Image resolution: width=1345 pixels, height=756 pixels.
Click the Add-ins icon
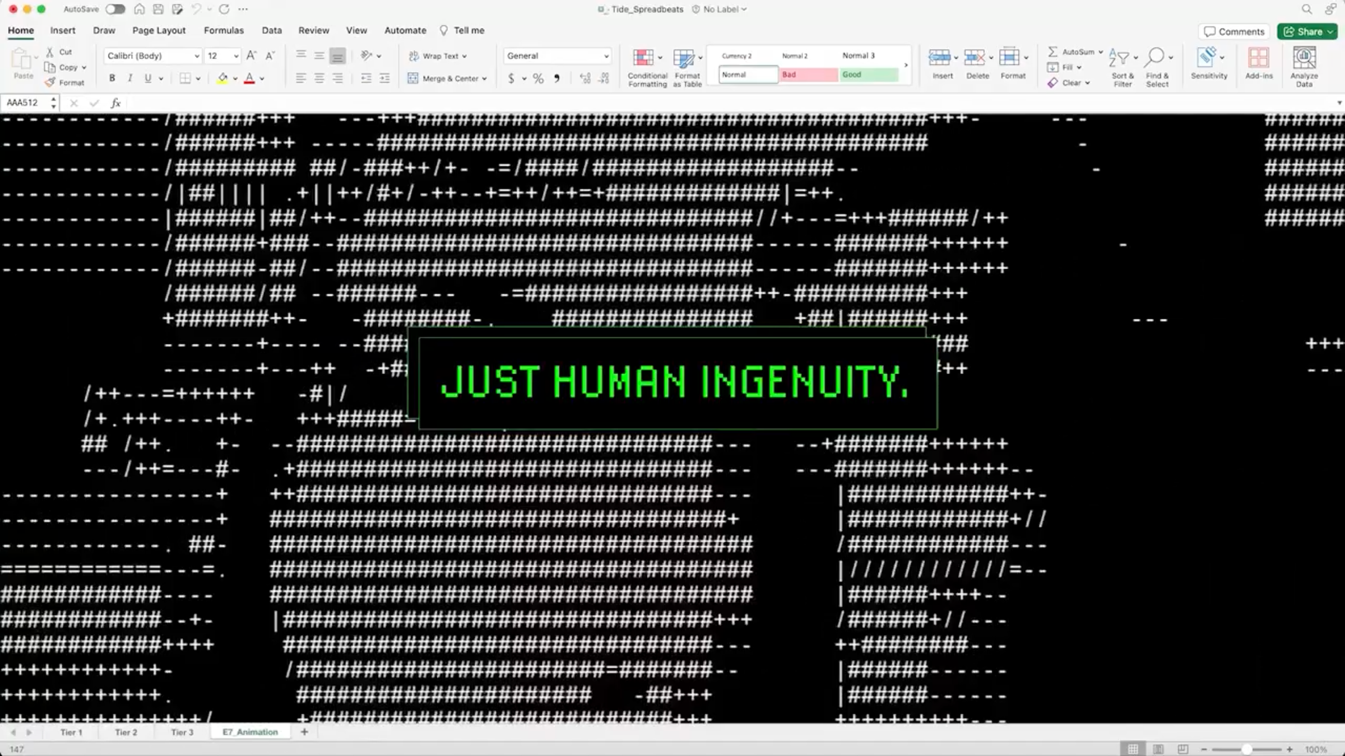(x=1259, y=58)
